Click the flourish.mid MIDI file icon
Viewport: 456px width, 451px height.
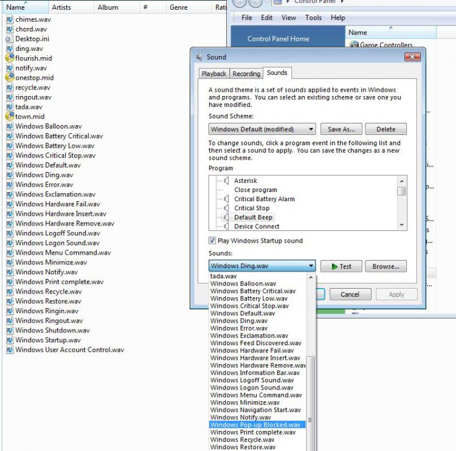coord(10,58)
